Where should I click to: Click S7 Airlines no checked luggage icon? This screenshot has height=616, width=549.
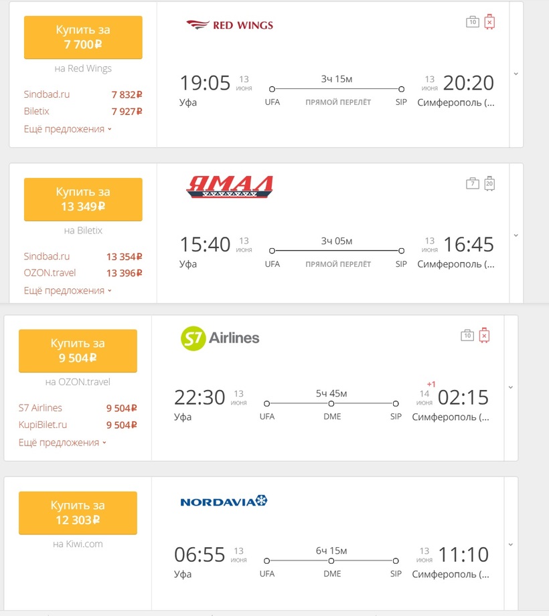484,335
